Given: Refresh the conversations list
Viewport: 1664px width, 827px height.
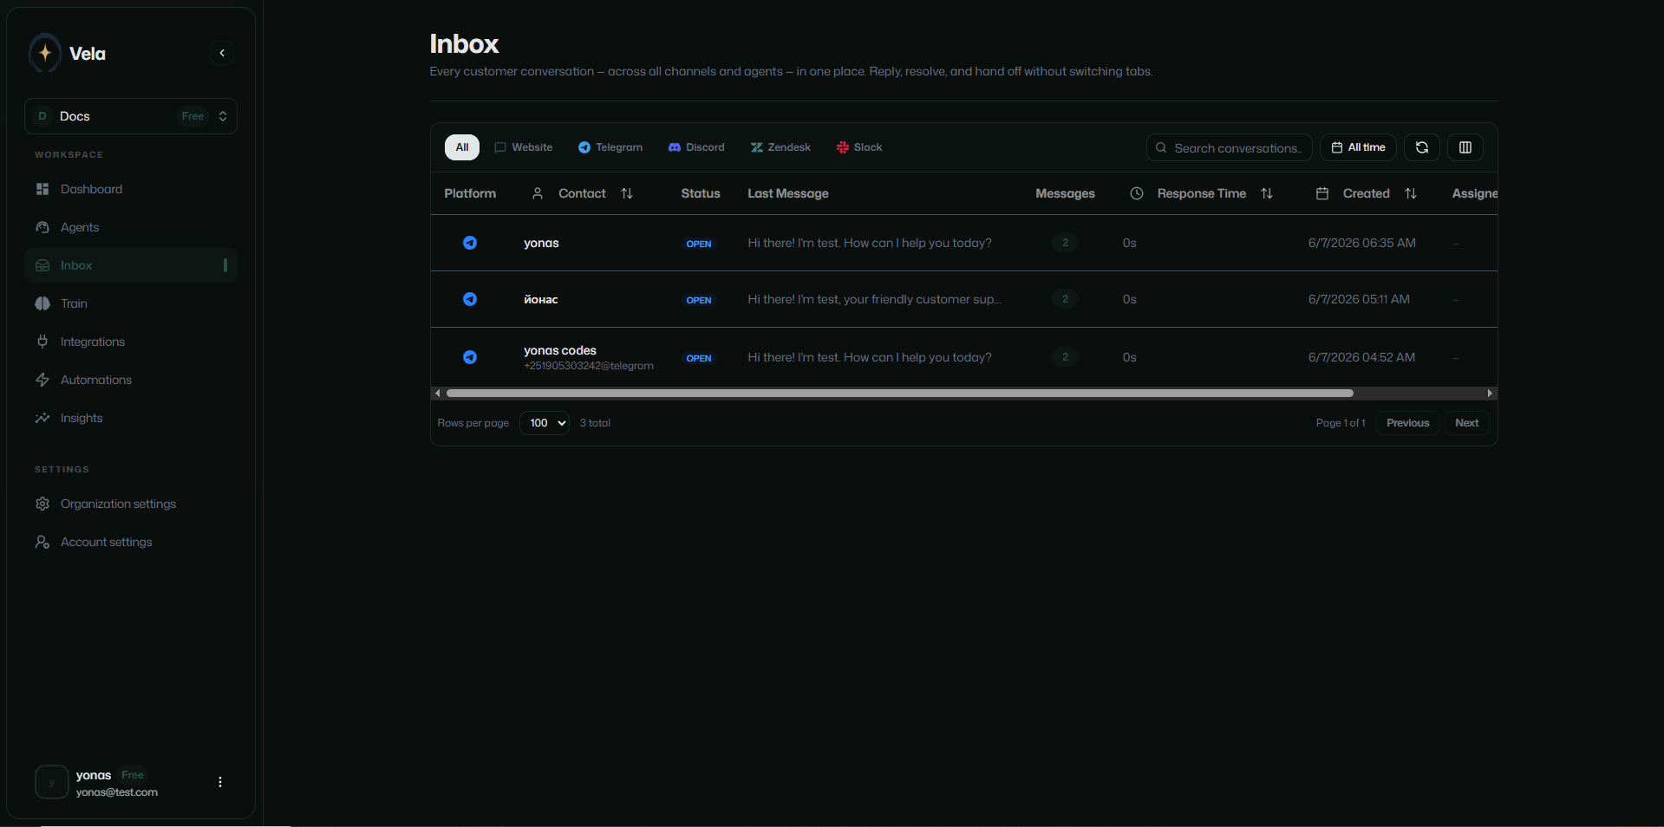Looking at the screenshot, I should (x=1422, y=147).
